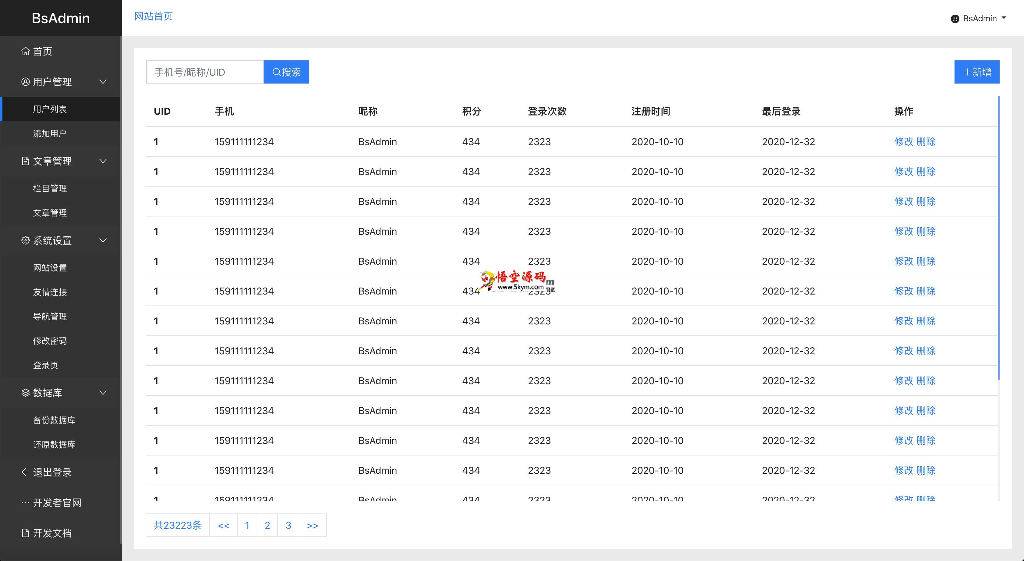Collapse the 用户管理 chevron
Screen dimensions: 1024x561
click(103, 82)
